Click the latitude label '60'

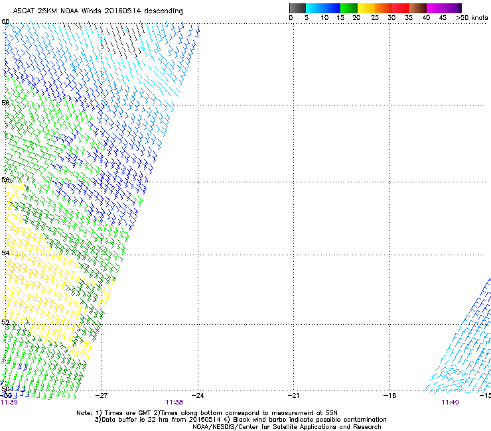[x=5, y=22]
